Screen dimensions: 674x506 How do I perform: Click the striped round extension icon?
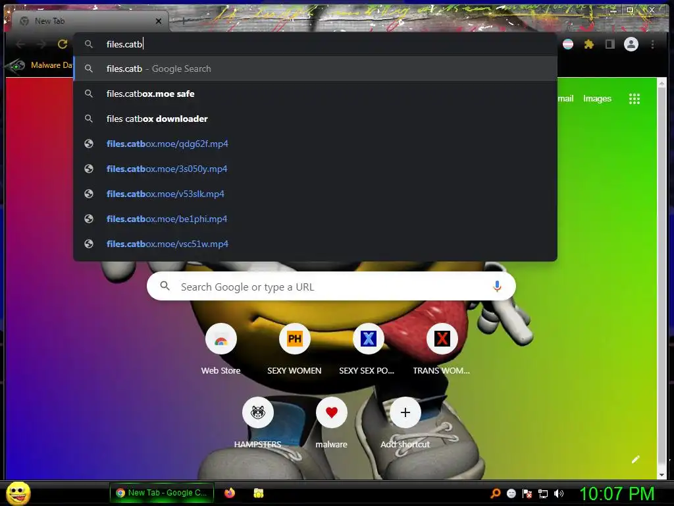pyautogui.click(x=568, y=44)
